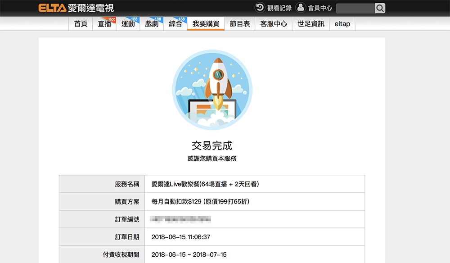Go to the 客服中心 tab
The width and height of the screenshot is (450, 263).
pyautogui.click(x=274, y=24)
